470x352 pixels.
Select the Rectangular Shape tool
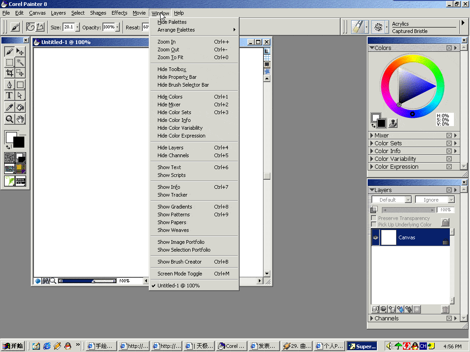tap(20, 85)
